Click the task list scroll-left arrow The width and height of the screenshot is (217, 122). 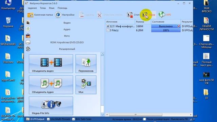click(107, 115)
